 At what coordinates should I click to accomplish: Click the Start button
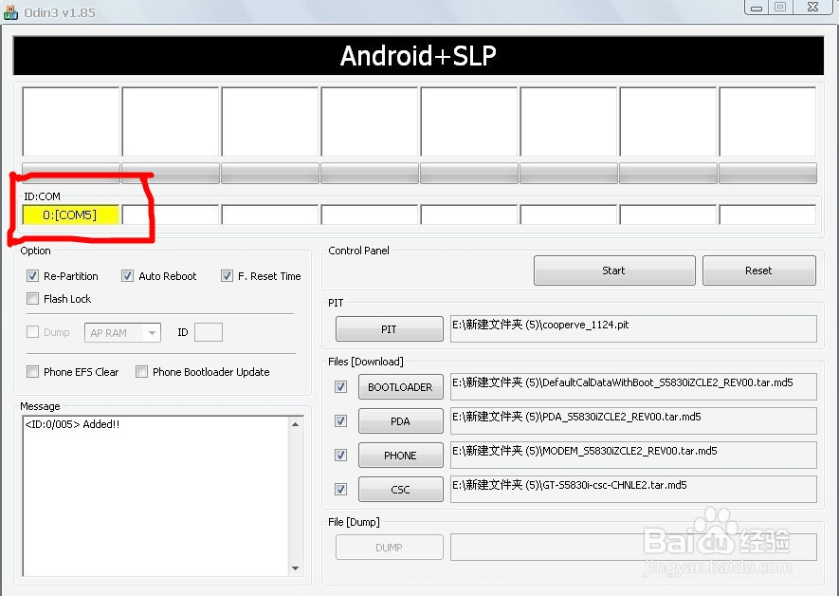point(614,270)
